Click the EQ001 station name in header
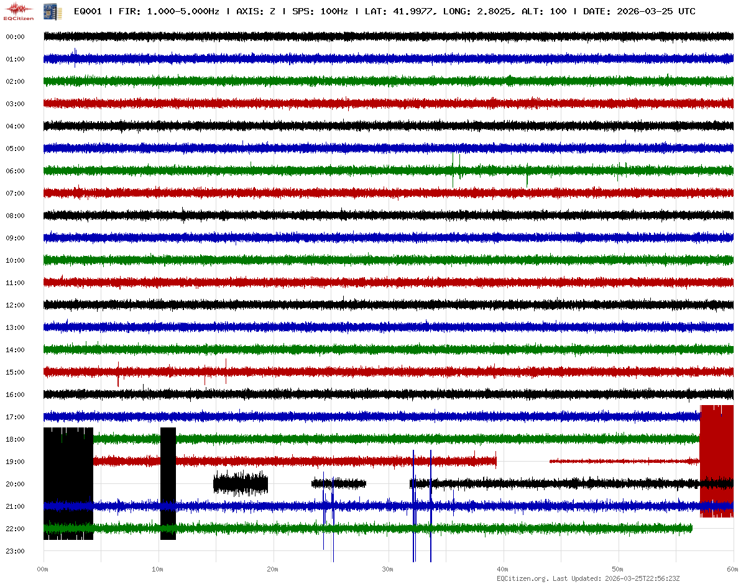Screen dimensions: 746x584 pos(88,11)
